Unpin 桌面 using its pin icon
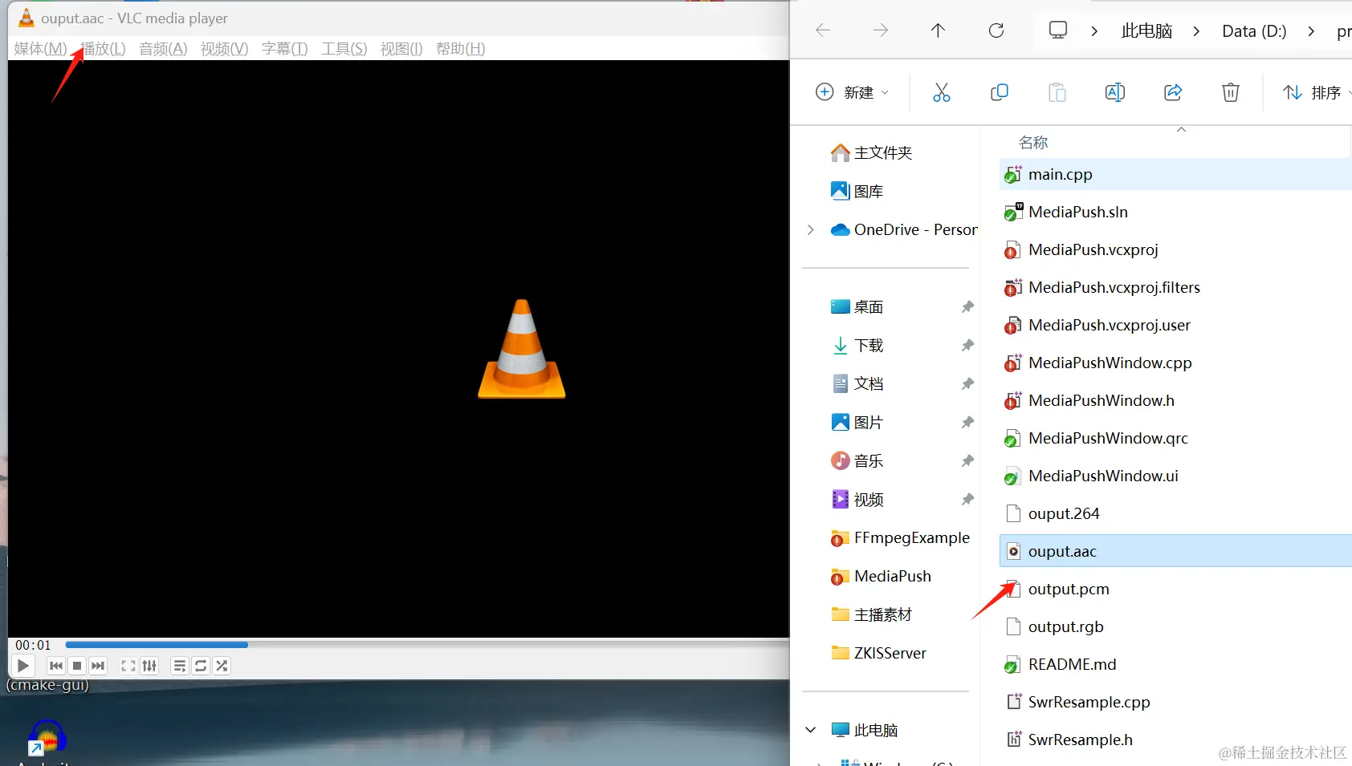Viewport: 1352px width, 766px height. pyautogui.click(x=967, y=306)
